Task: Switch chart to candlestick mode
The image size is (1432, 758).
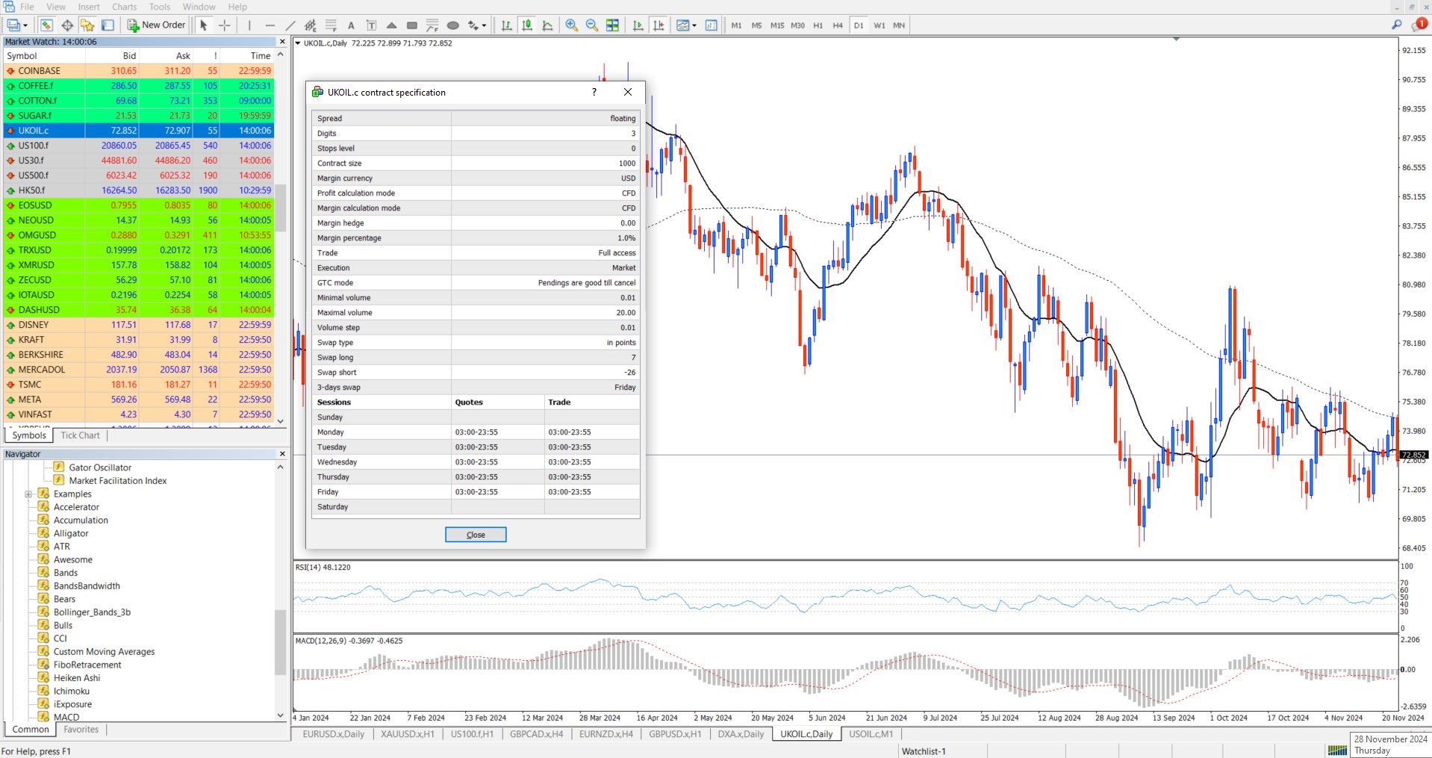Action: pyautogui.click(x=527, y=25)
